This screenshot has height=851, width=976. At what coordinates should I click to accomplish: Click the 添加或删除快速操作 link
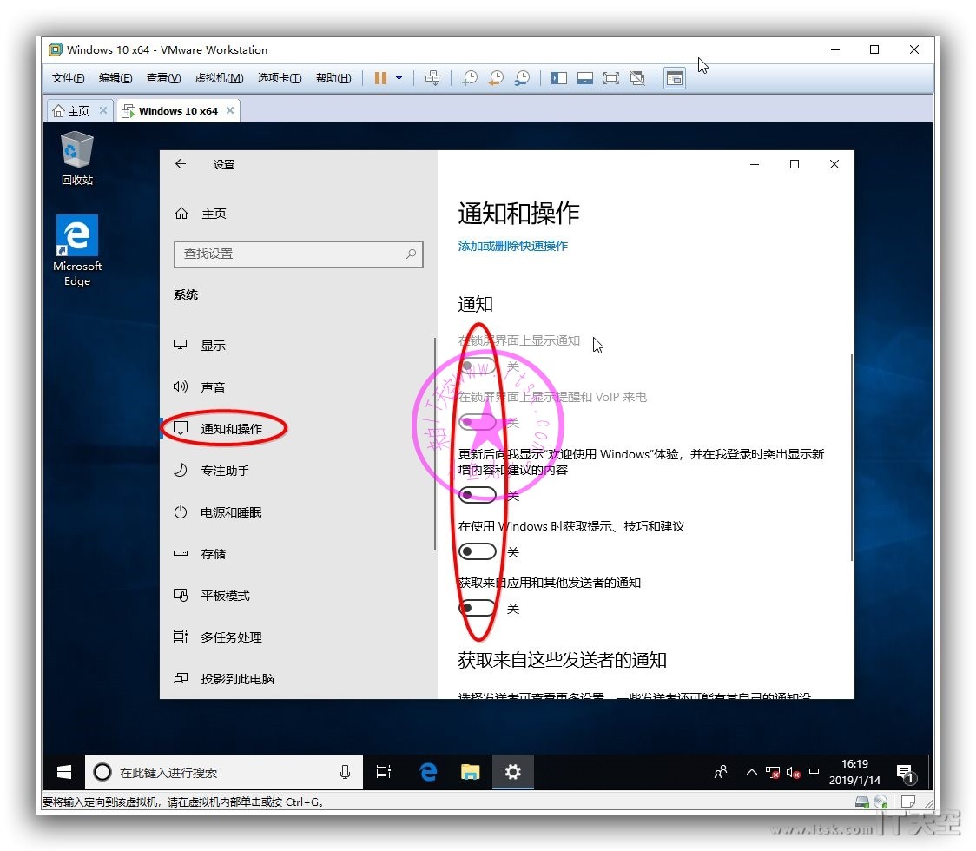coord(513,246)
